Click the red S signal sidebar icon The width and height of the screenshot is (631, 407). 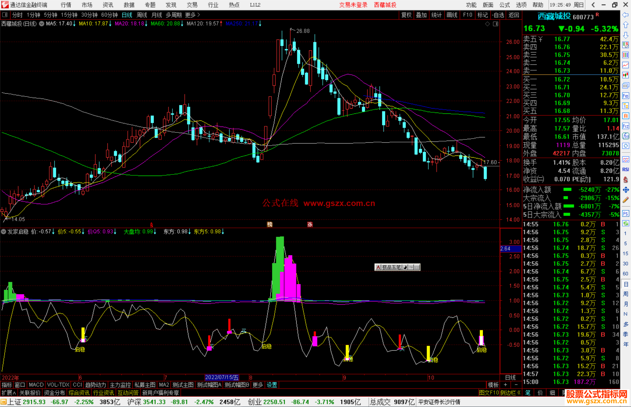click(625, 180)
